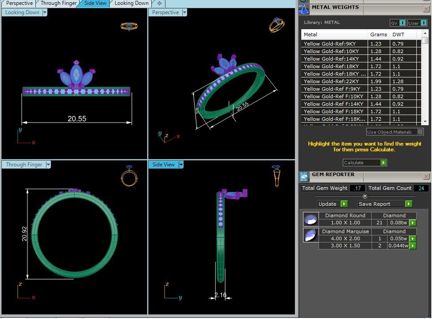
Task: Select the Yellow Gold-Ref F:18KY row
Action: point(361,111)
